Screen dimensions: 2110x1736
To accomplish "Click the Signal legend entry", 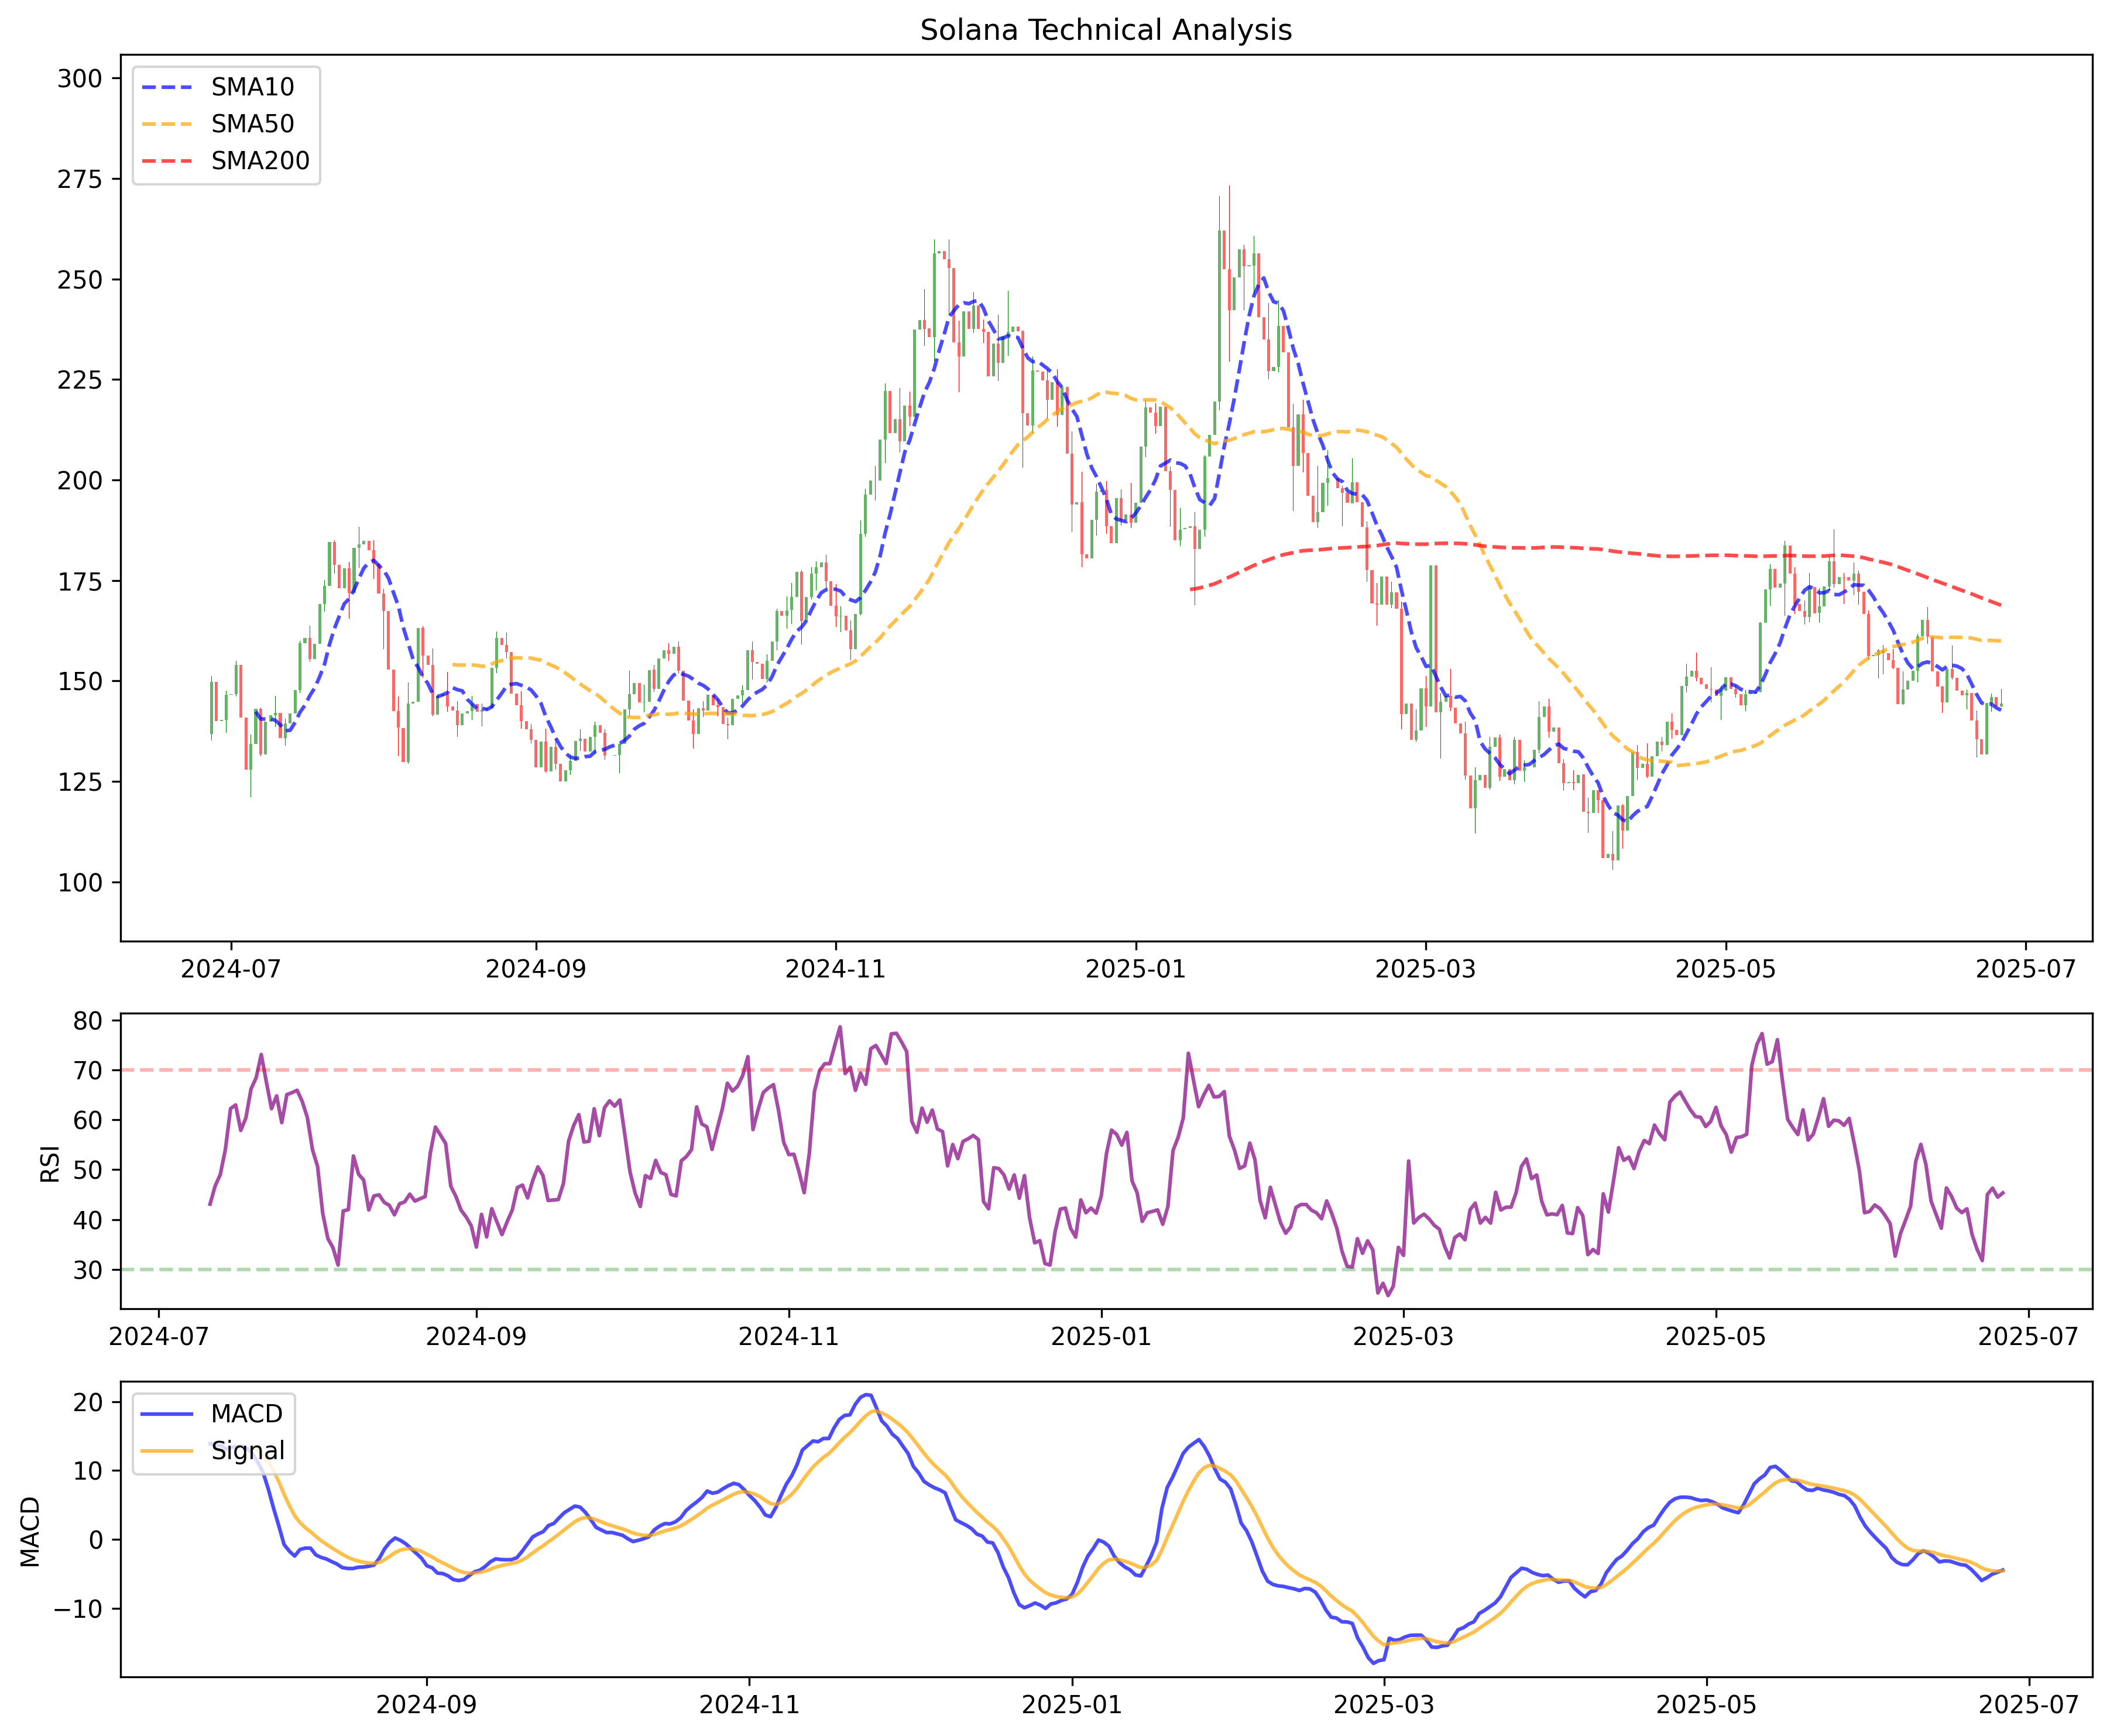I will pos(247,1451).
